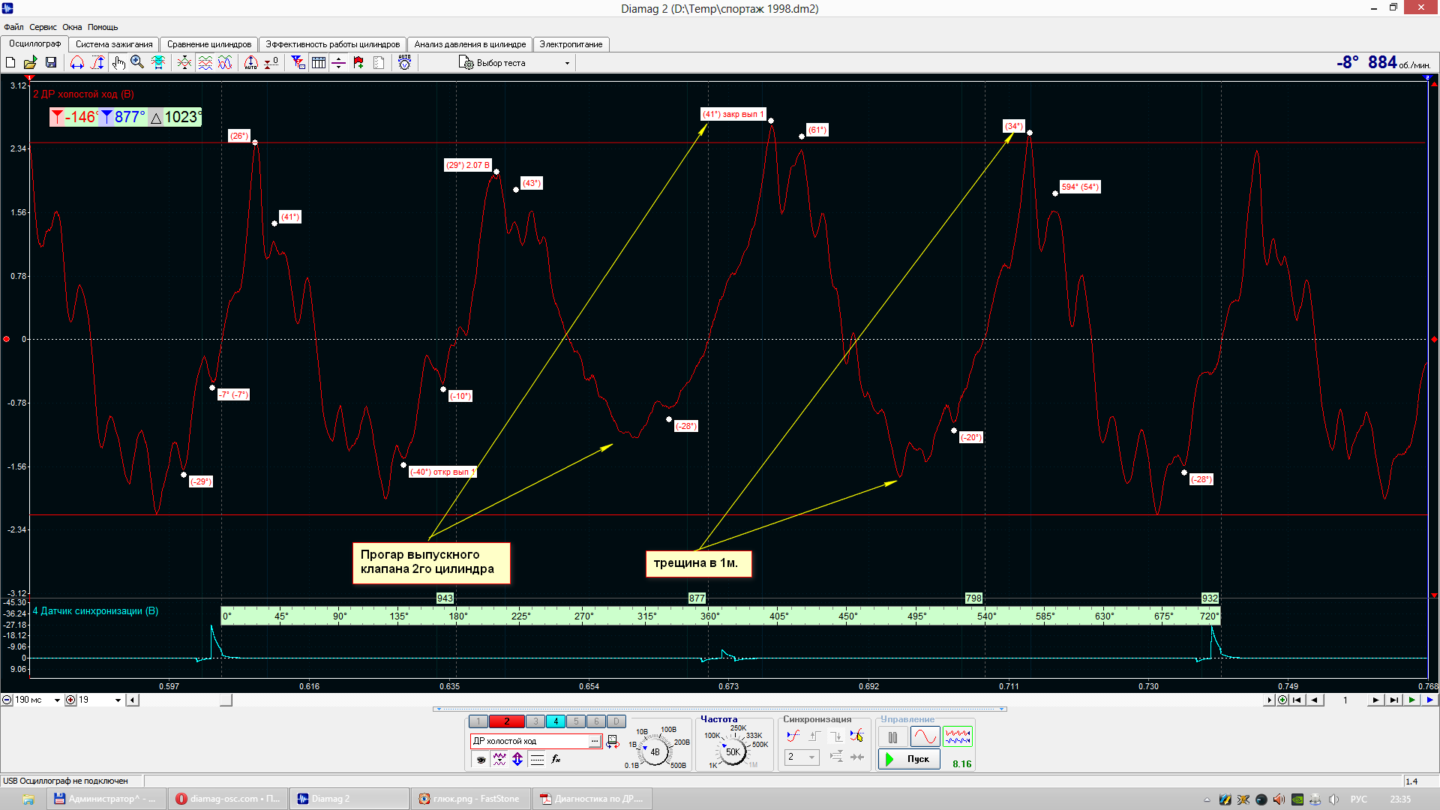Open the fx function icon
1440x810 pixels.
tap(556, 760)
